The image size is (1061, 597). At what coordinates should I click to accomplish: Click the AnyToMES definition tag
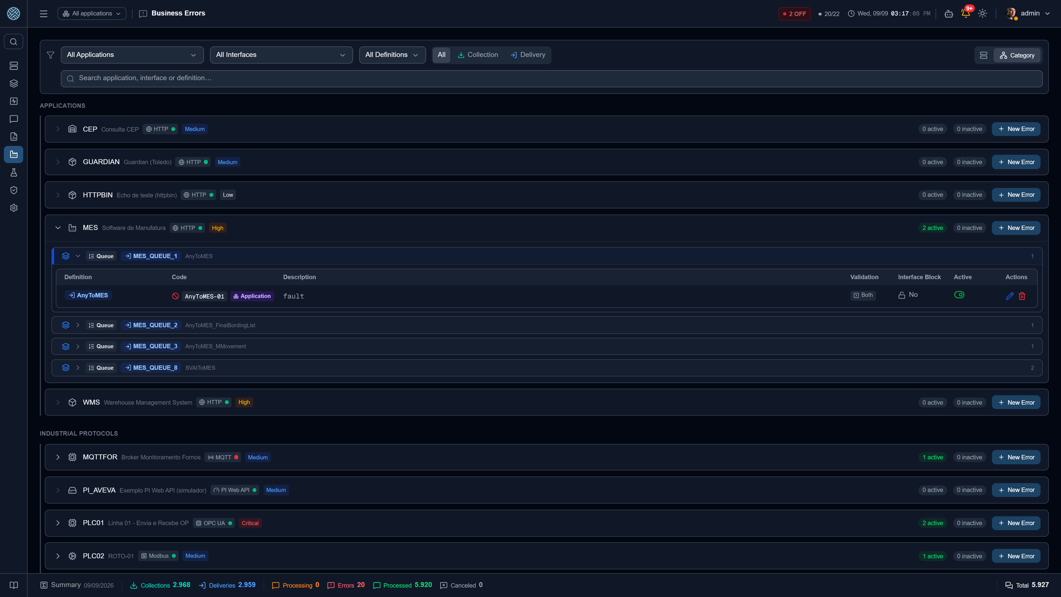click(88, 295)
